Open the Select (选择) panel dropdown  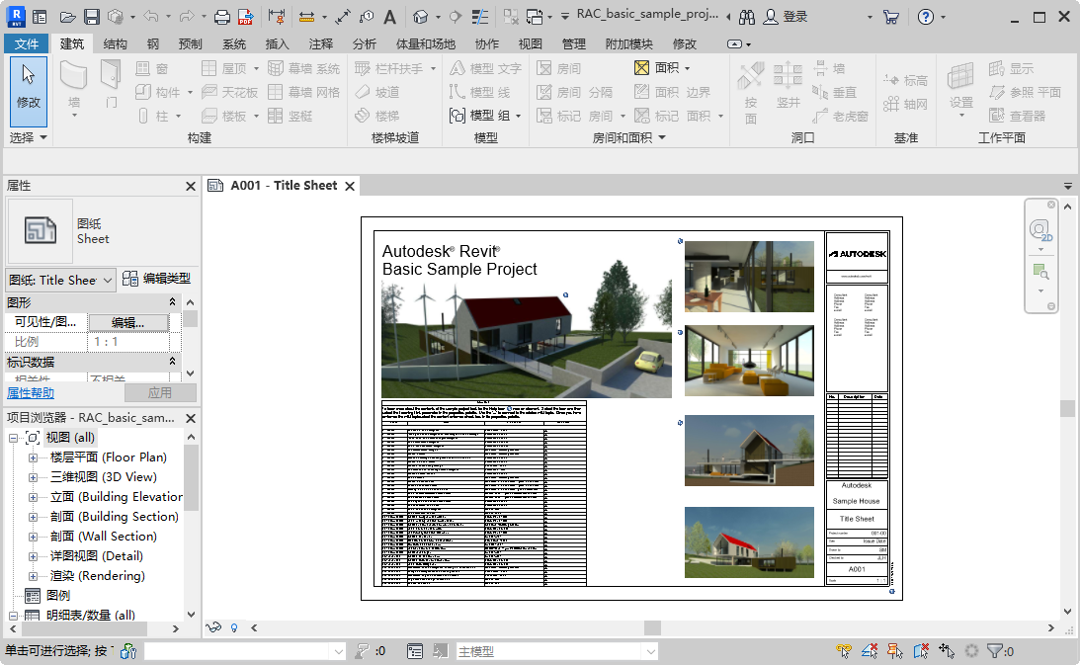pos(43,137)
